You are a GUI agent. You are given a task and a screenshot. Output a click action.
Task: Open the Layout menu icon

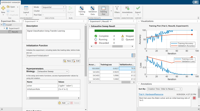[x=26, y=8]
